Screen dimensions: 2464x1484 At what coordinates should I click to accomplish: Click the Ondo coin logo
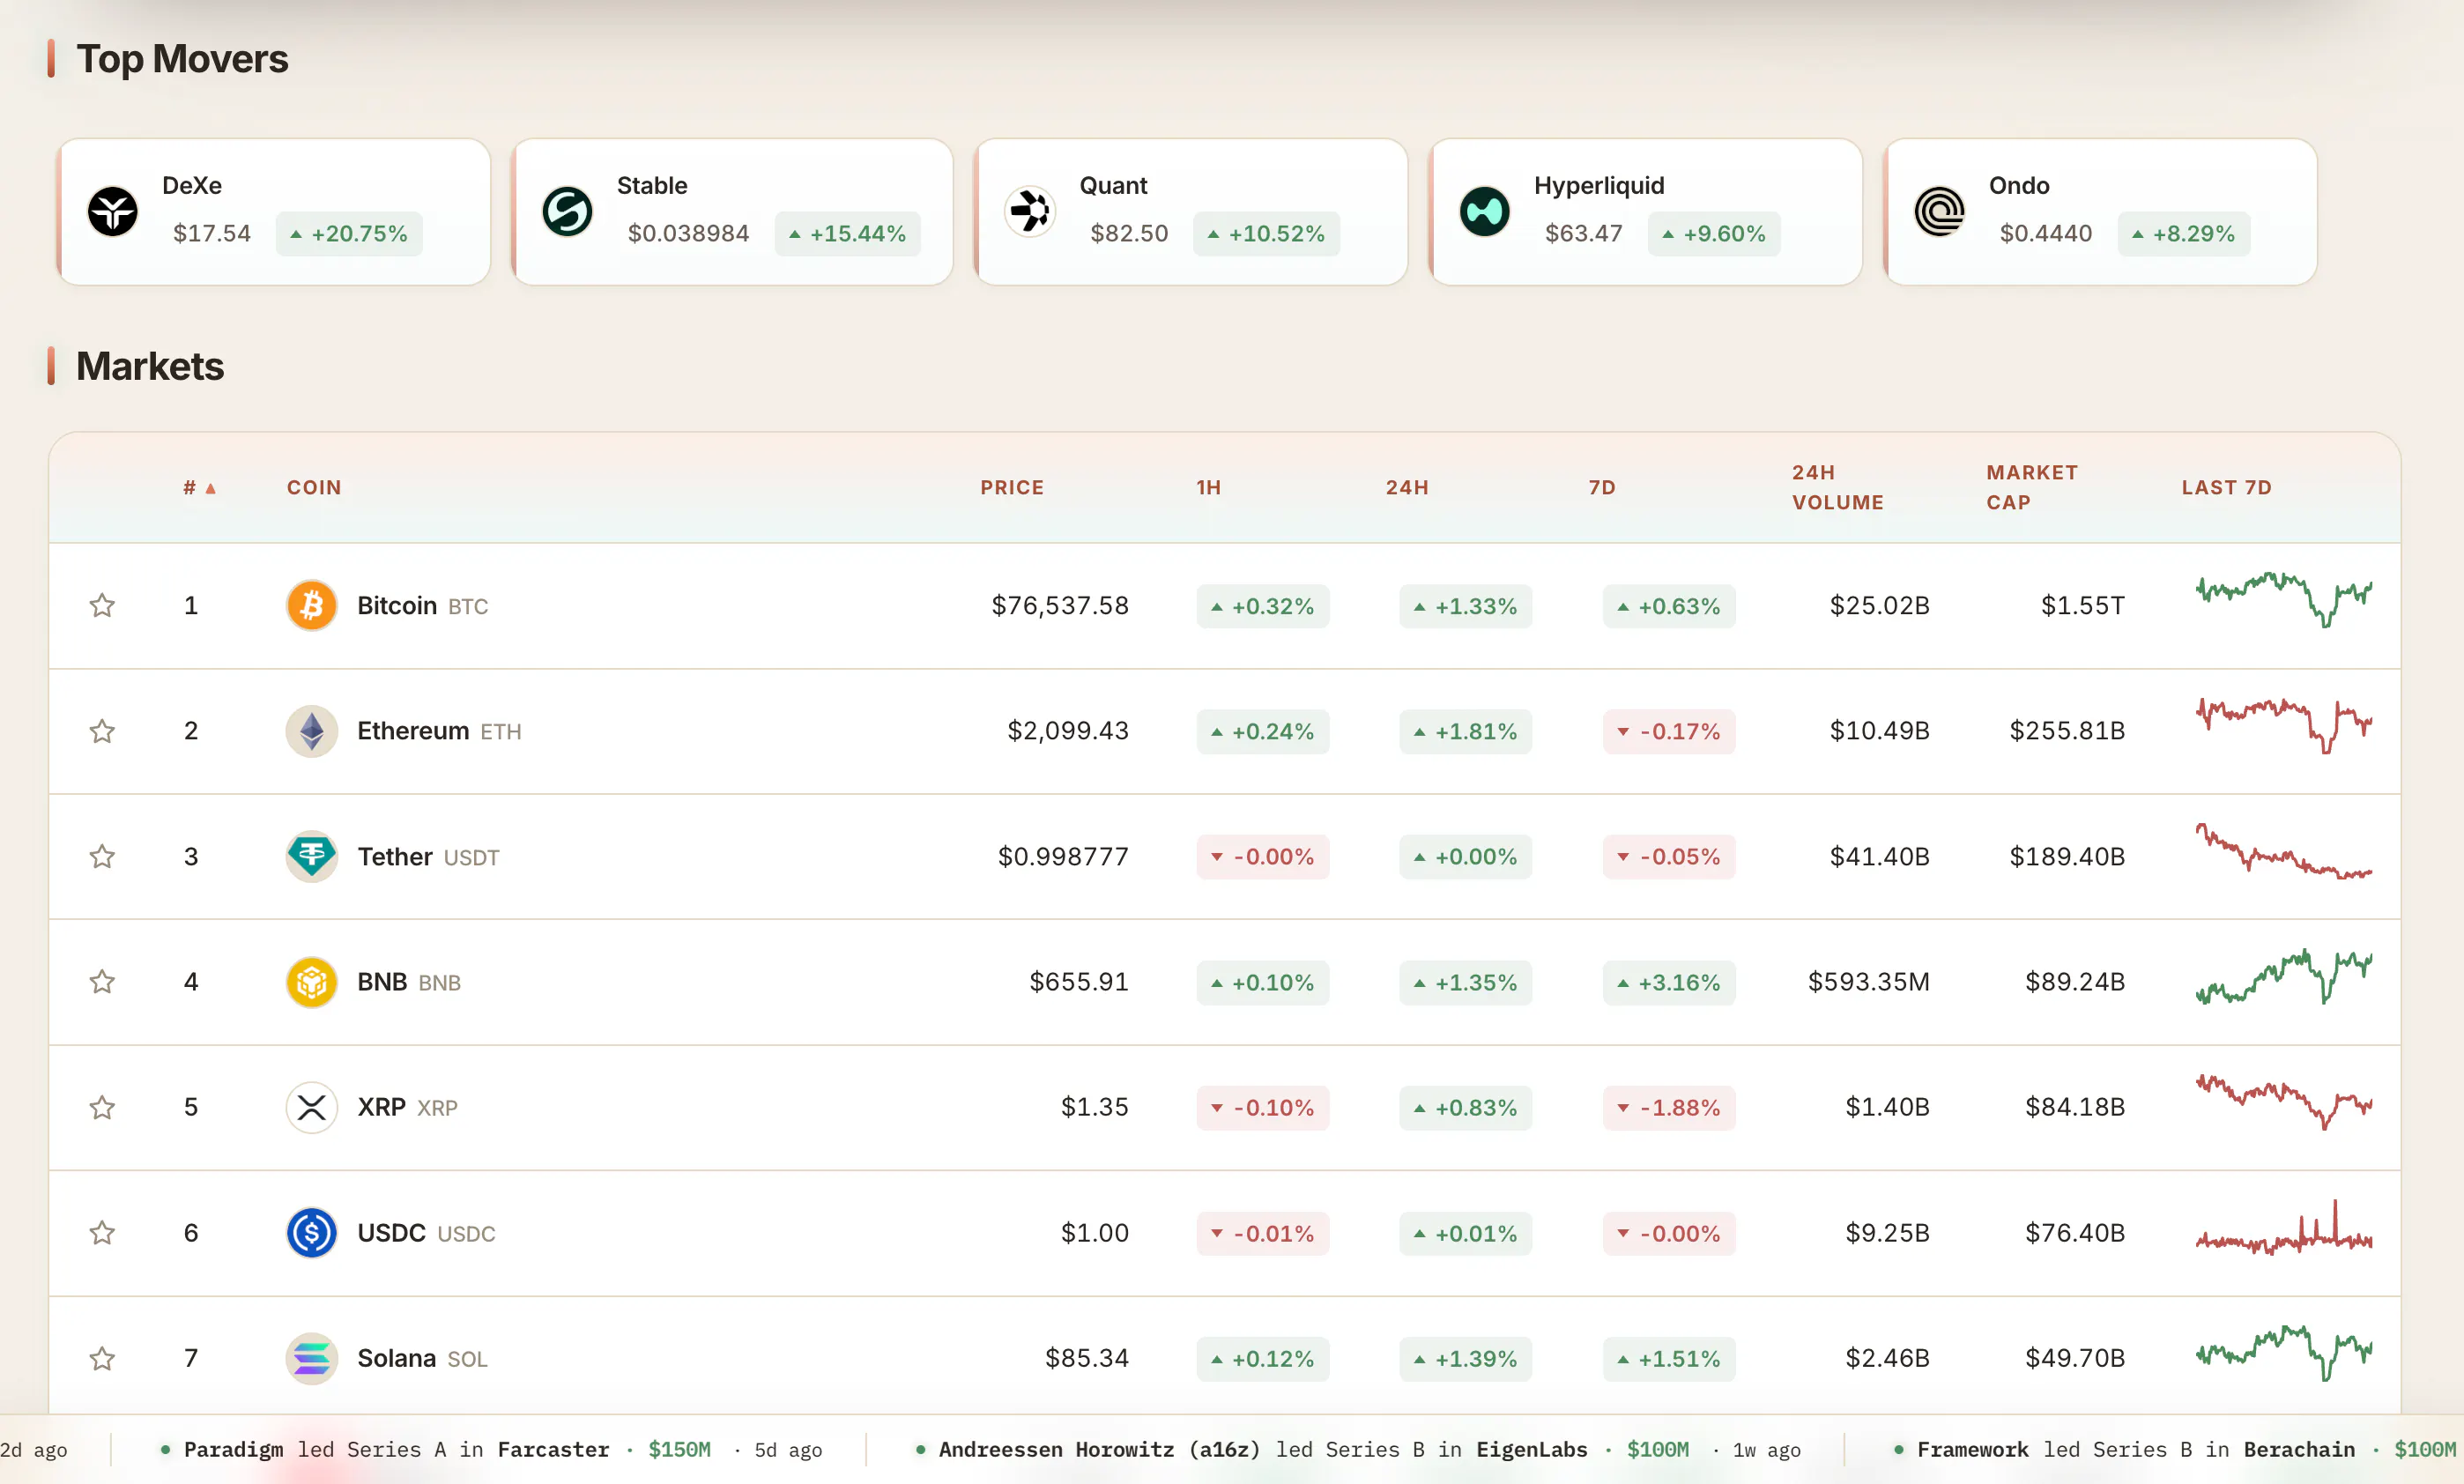1939,211
